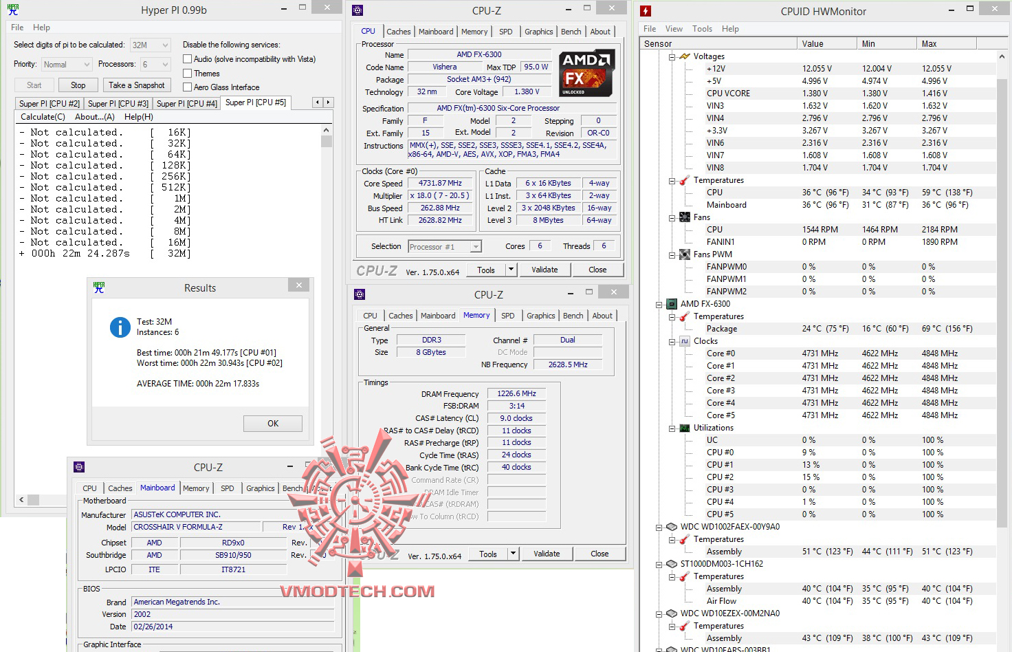Collapse the Utilizations tree node
This screenshot has width=1012, height=652.
672,428
